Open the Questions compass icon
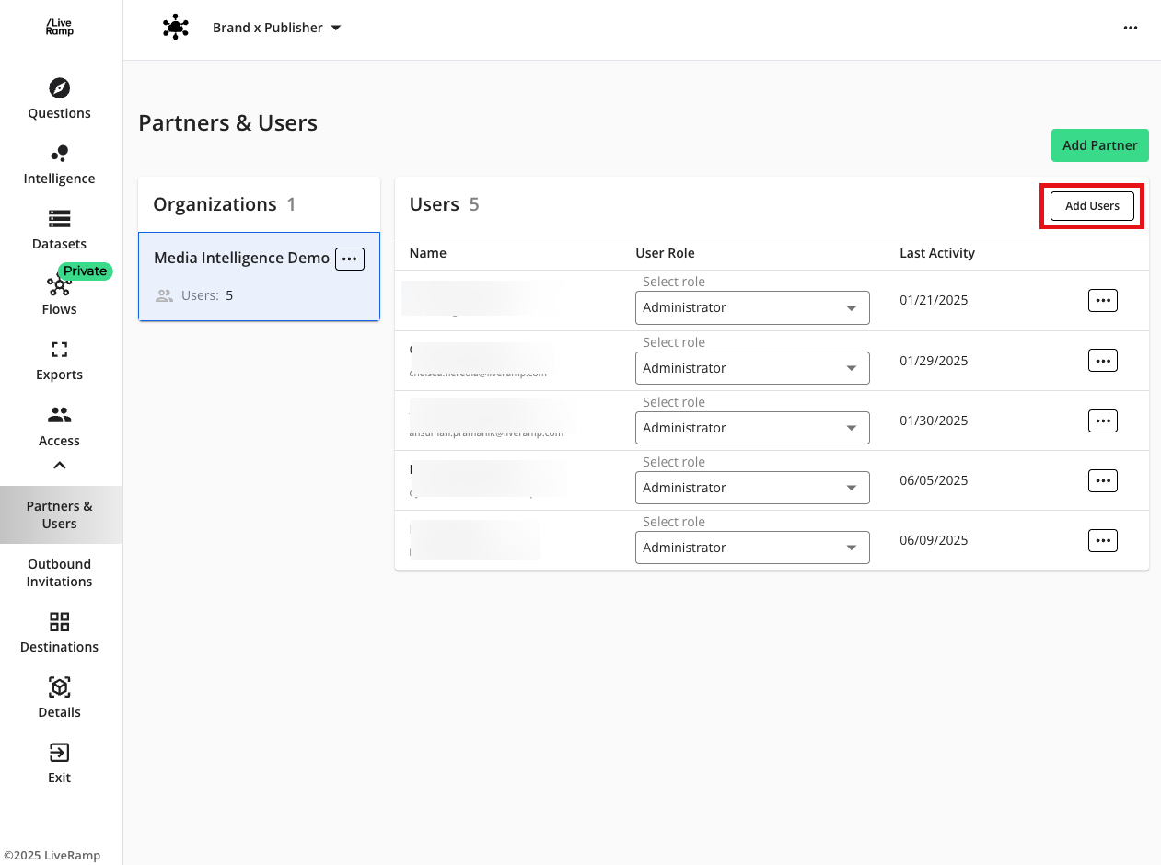 click(59, 88)
